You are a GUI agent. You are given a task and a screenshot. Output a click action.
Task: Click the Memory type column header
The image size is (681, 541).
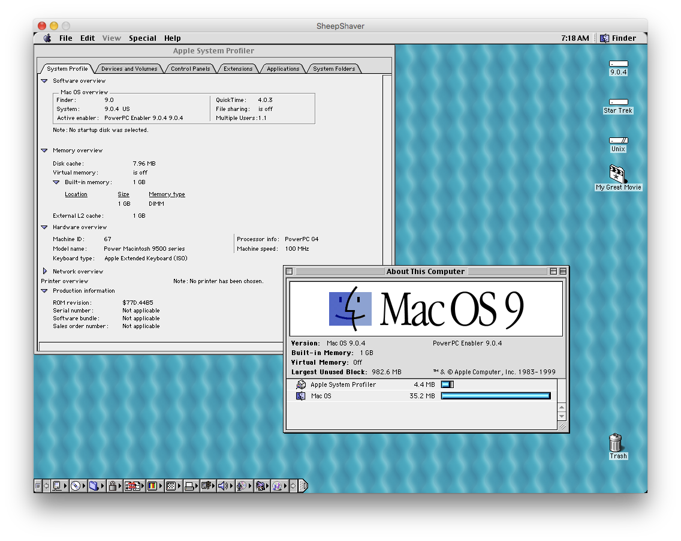coord(167,194)
